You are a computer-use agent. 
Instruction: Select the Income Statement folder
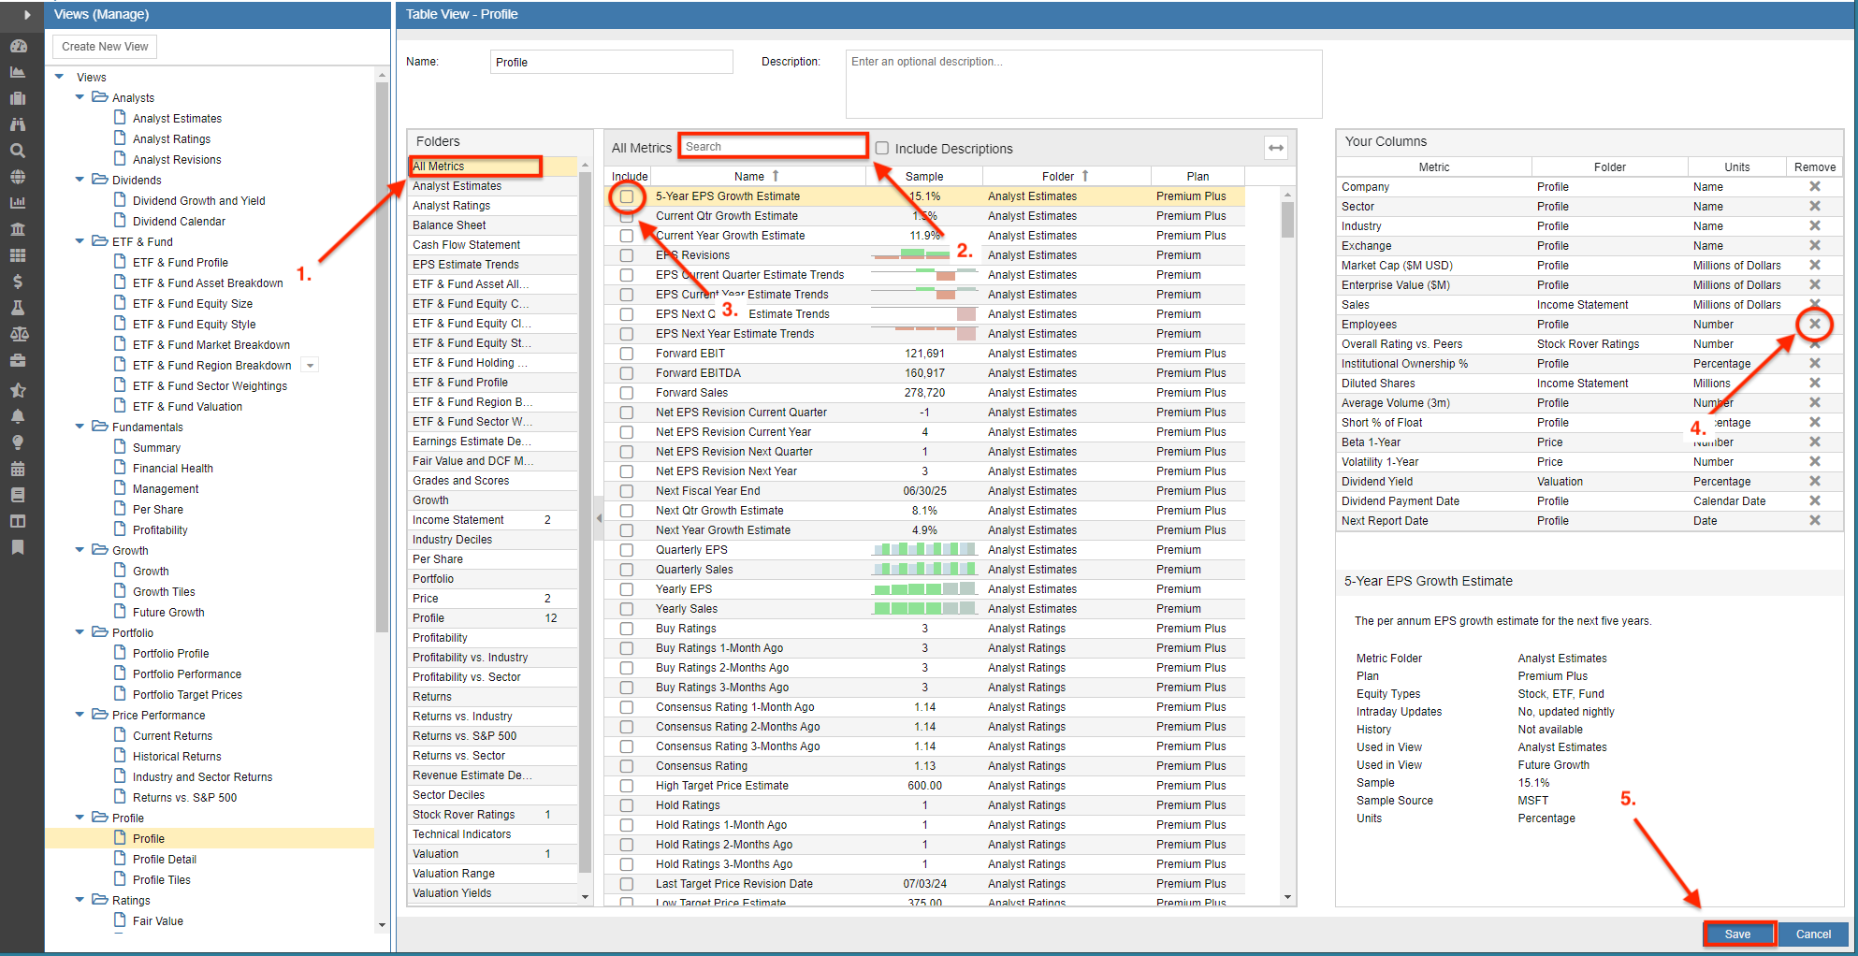pos(493,520)
